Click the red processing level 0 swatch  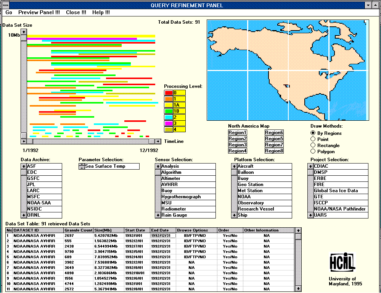point(168,92)
